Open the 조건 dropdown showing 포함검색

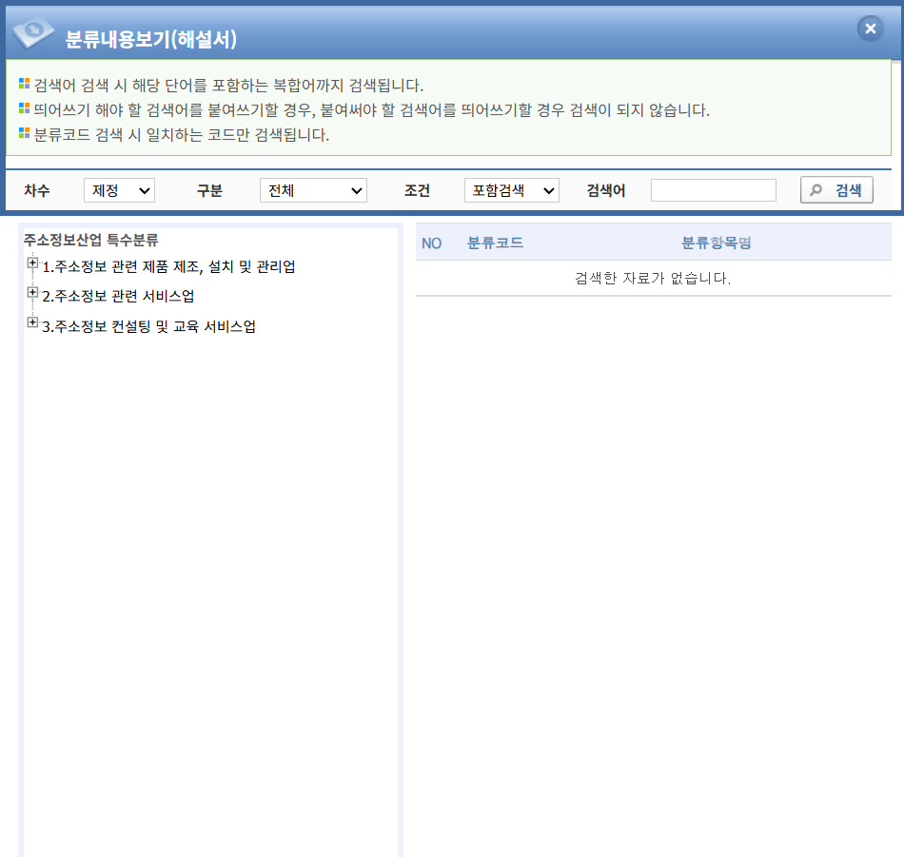point(511,190)
